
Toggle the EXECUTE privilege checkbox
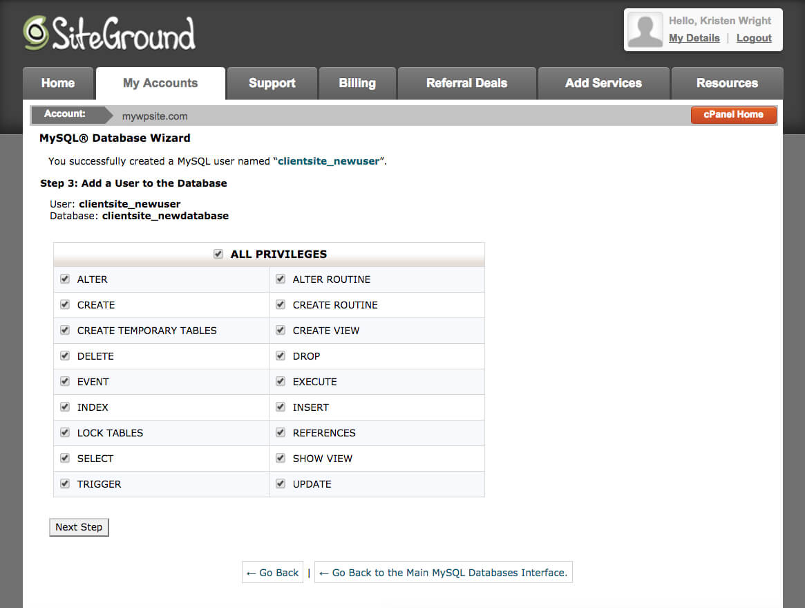click(281, 381)
